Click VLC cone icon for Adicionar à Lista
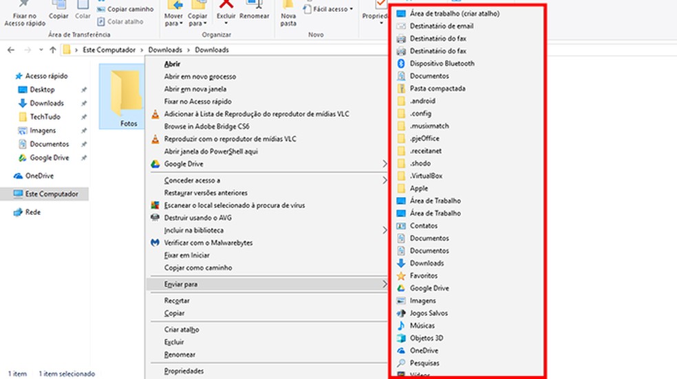This screenshot has width=677, height=379. tap(155, 114)
